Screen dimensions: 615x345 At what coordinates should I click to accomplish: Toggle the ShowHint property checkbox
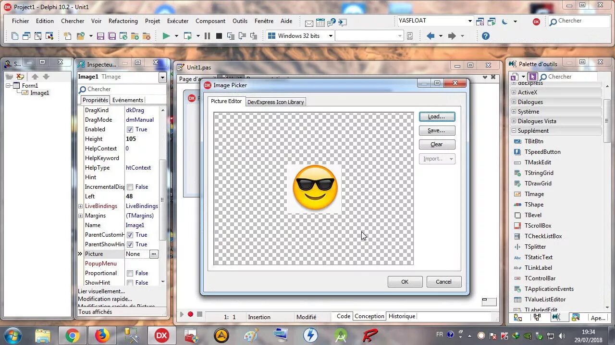(130, 283)
